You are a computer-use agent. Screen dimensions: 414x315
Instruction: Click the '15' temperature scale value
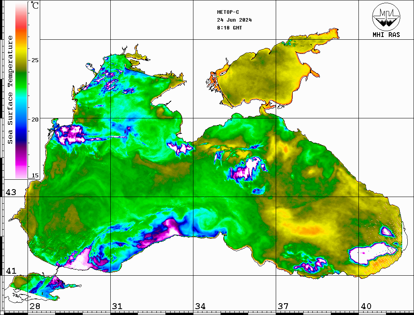[35, 175]
